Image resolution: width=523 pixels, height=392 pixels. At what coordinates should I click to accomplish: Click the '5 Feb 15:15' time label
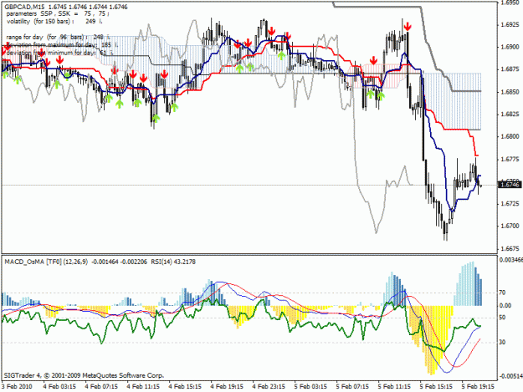point(436,386)
